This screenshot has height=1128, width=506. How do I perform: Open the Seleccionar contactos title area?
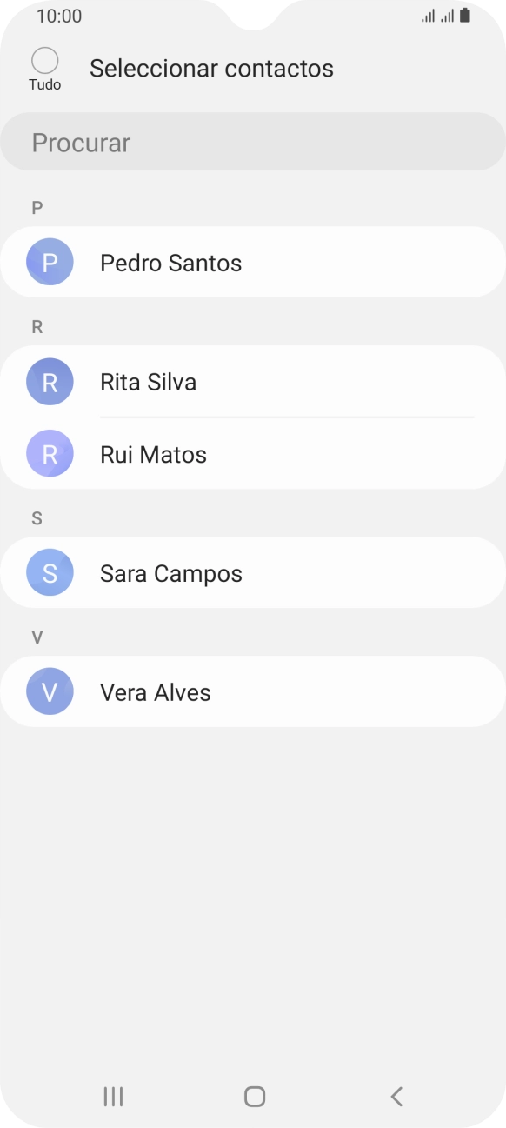pyautogui.click(x=211, y=68)
